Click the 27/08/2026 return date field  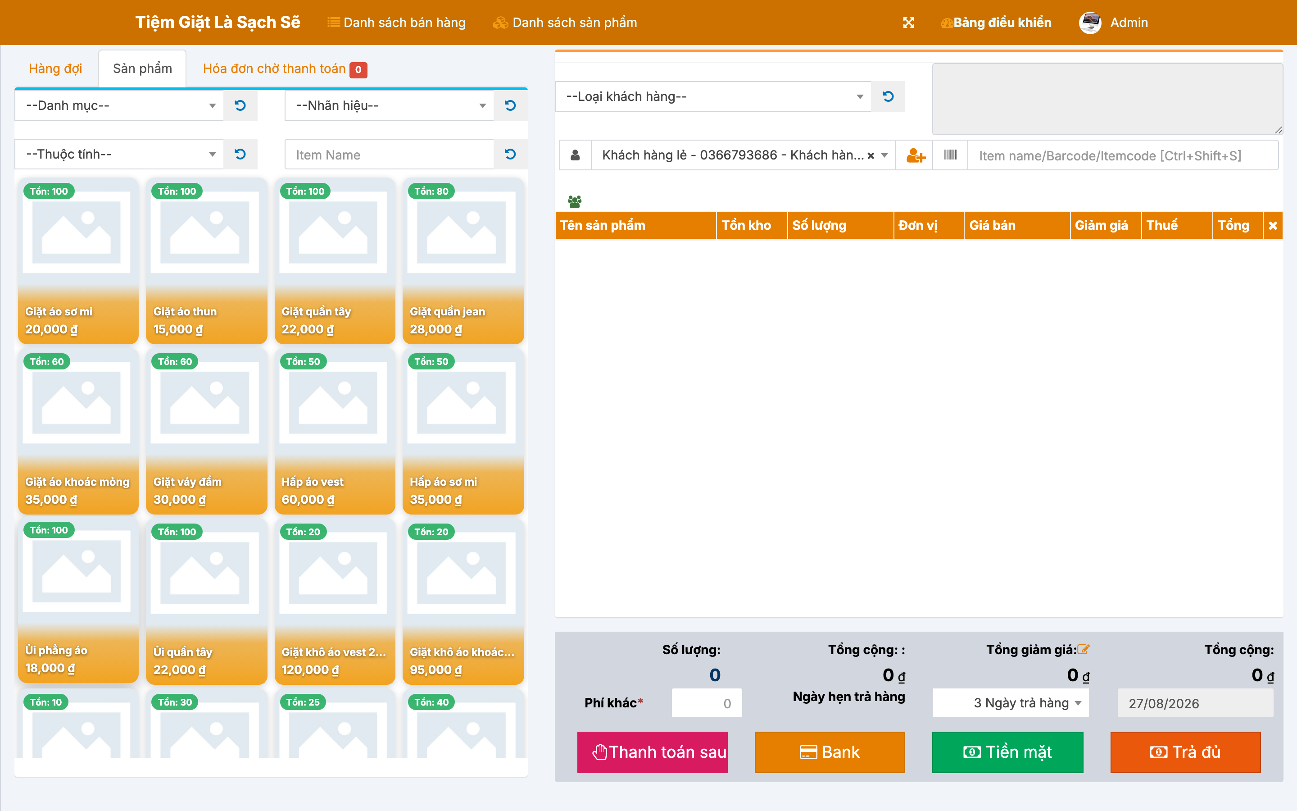(1195, 703)
